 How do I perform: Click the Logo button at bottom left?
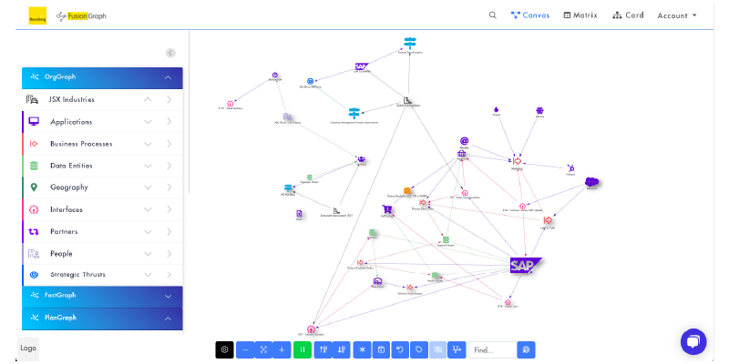pos(28,349)
